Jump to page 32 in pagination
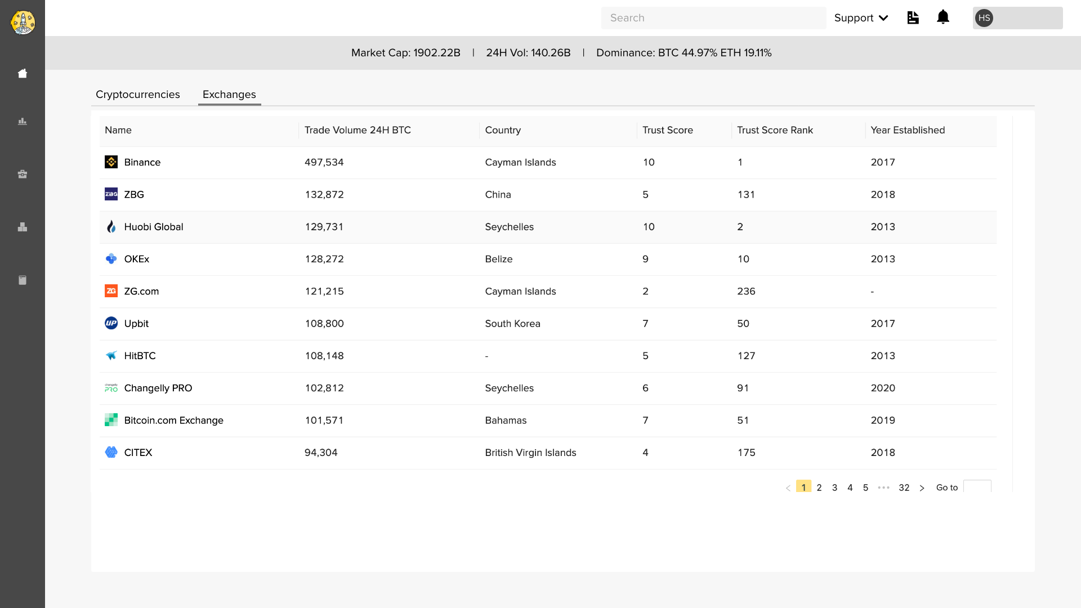 click(904, 488)
